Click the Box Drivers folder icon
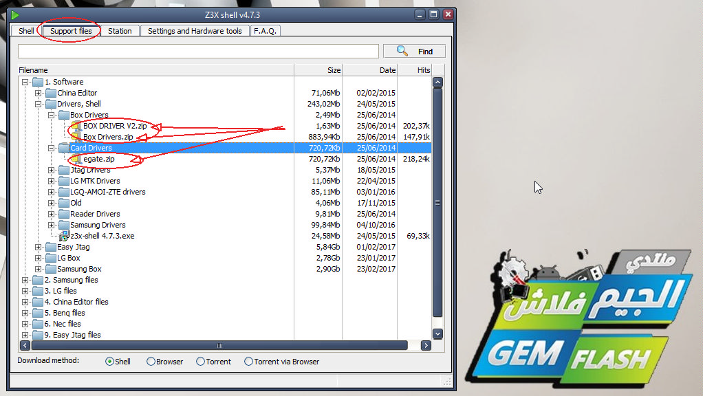This screenshot has width=703, height=396. tap(64, 115)
